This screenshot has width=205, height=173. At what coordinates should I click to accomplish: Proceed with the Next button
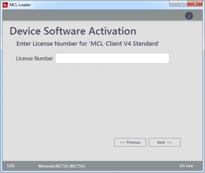(x=164, y=142)
